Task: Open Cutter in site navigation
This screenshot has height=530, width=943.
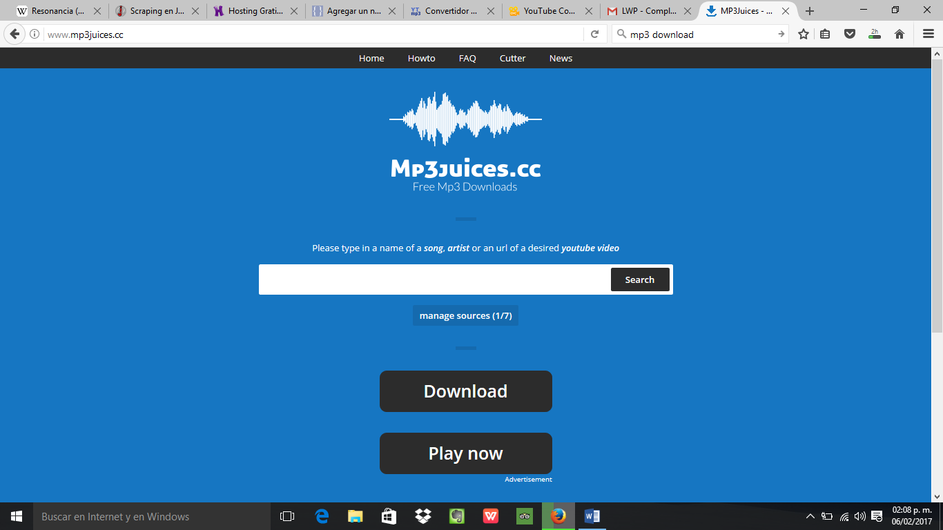Action: (x=513, y=59)
